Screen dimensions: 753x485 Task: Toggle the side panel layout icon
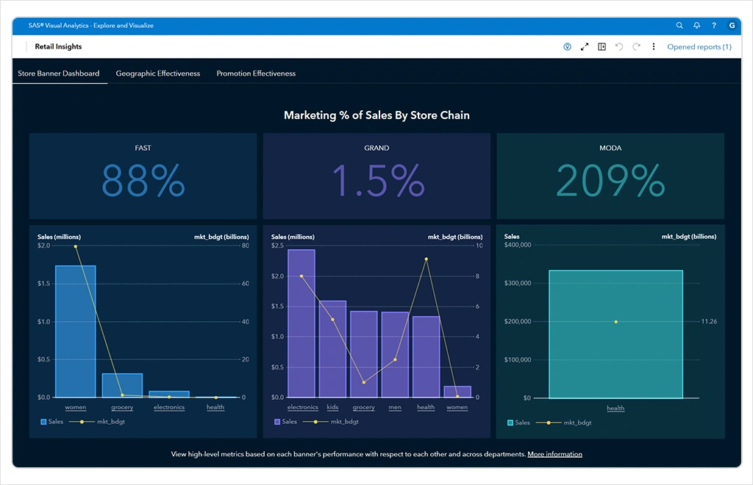602,47
